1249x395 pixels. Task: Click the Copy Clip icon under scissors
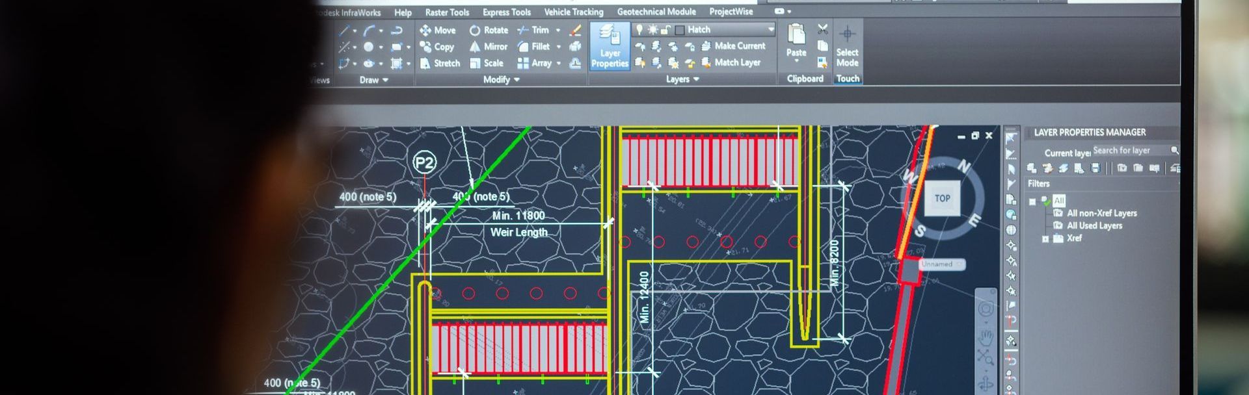[x=823, y=46]
